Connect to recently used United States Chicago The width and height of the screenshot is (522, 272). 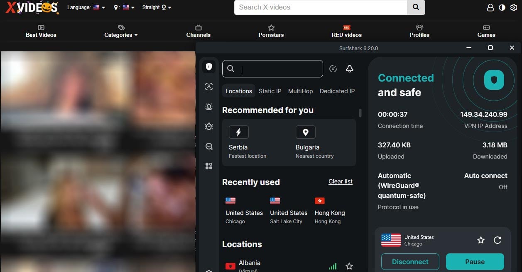tap(244, 211)
